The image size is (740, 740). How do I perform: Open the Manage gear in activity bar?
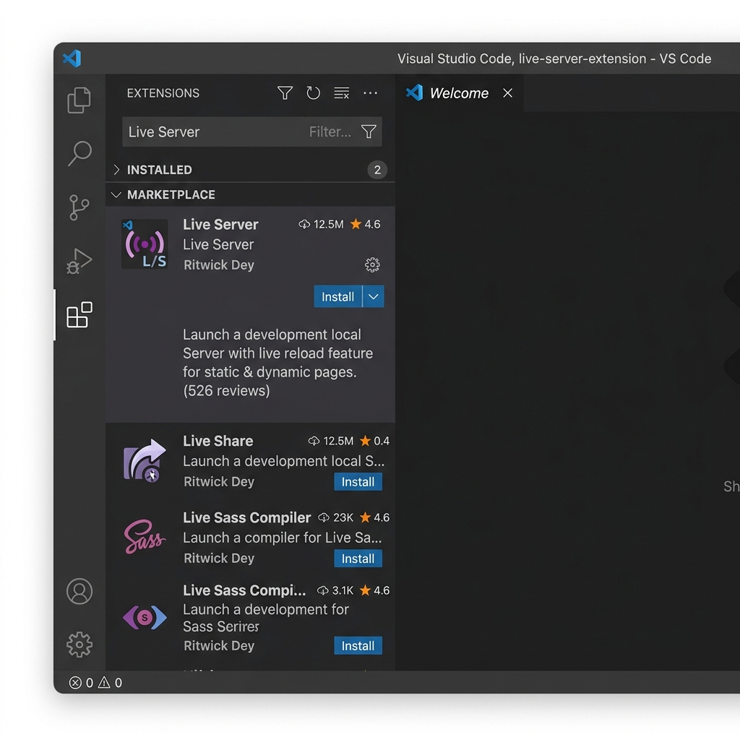pyautogui.click(x=79, y=644)
